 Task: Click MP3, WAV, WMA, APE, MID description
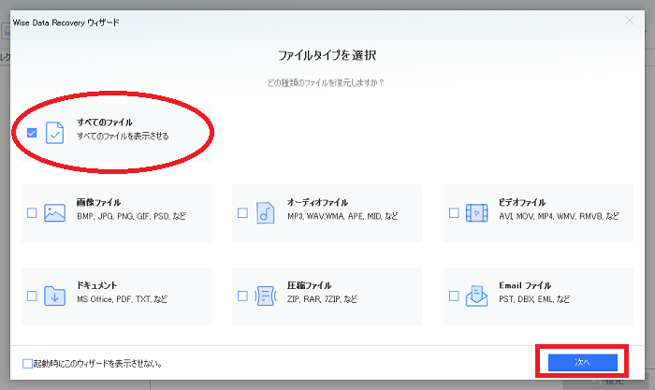pyautogui.click(x=342, y=216)
